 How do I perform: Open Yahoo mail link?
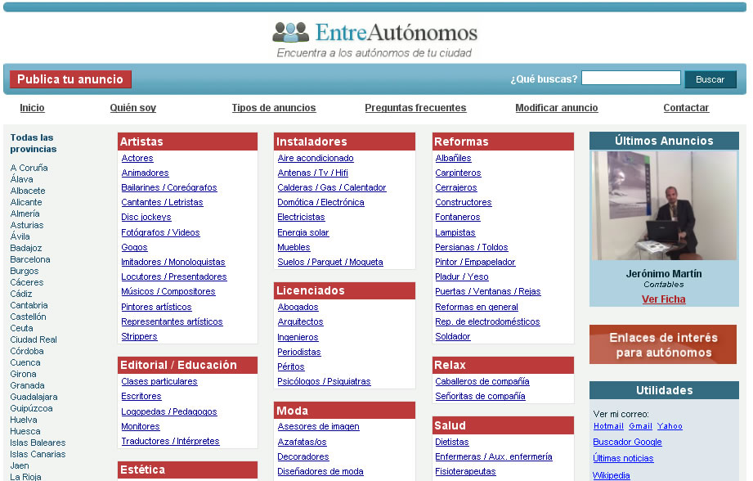(670, 426)
